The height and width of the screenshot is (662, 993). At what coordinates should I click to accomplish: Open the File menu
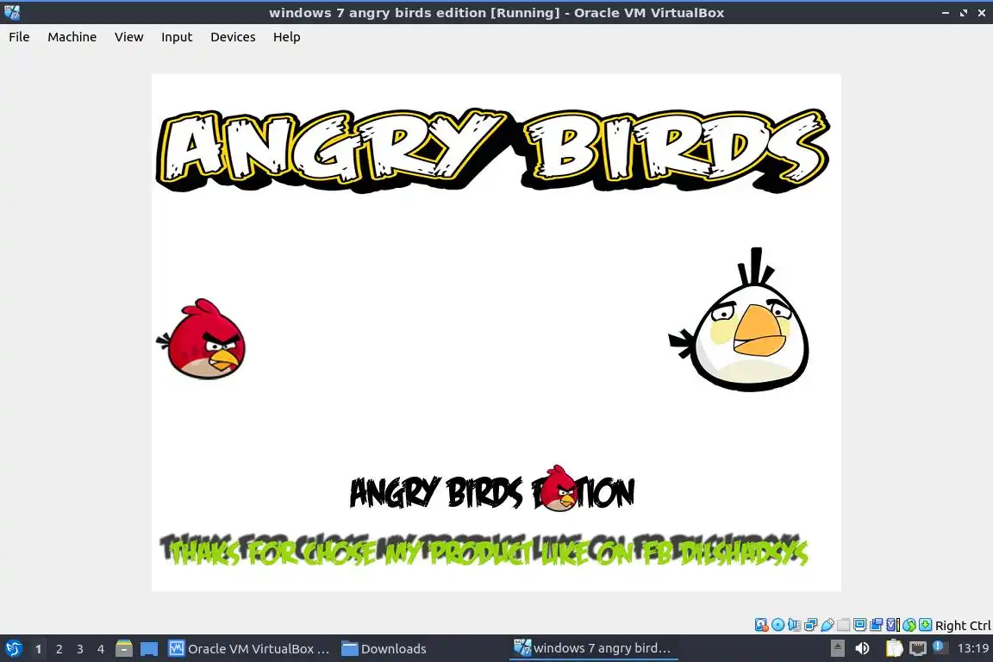click(19, 37)
